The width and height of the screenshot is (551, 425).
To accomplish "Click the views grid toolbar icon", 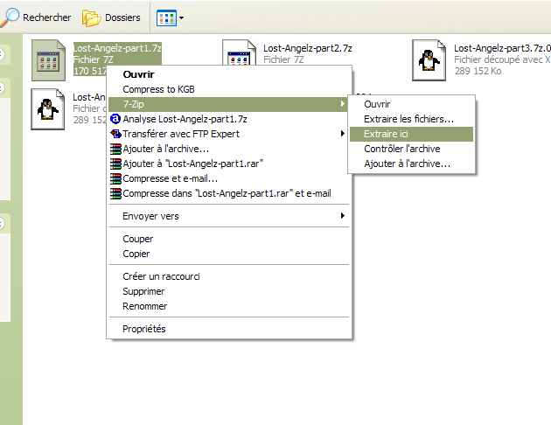I will click(x=166, y=17).
